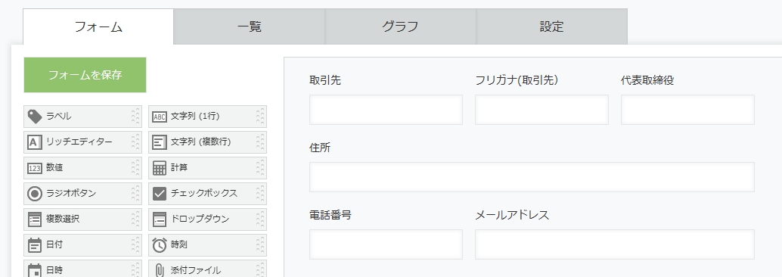Click the メールアドレス input box
The height and width of the screenshot is (277, 782).
click(x=614, y=244)
